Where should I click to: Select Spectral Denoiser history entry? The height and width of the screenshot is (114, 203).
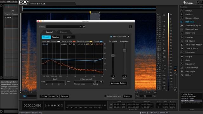(188, 96)
